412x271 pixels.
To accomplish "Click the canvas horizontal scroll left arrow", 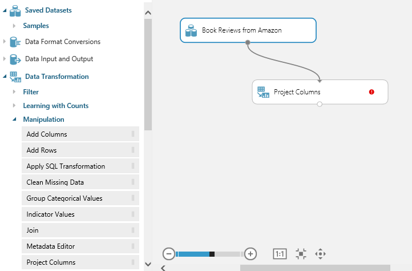I will point(163,268).
